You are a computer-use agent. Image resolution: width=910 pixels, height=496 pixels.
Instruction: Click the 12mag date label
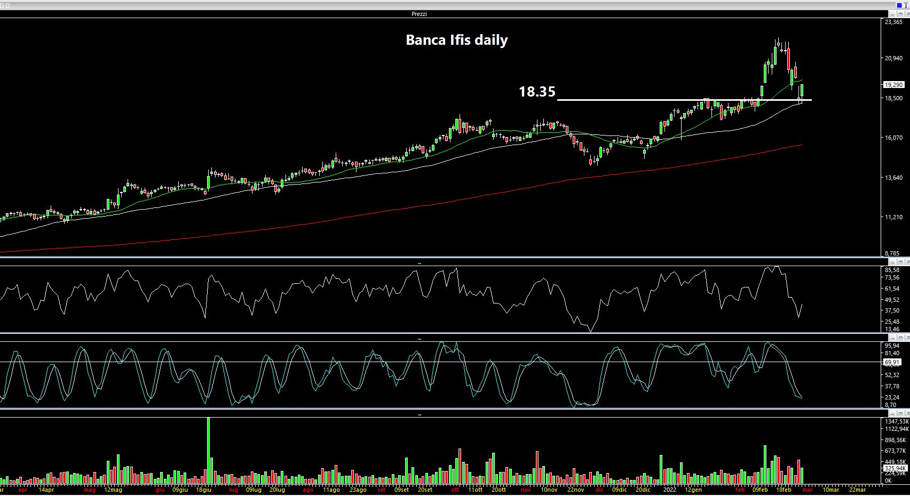[113, 490]
